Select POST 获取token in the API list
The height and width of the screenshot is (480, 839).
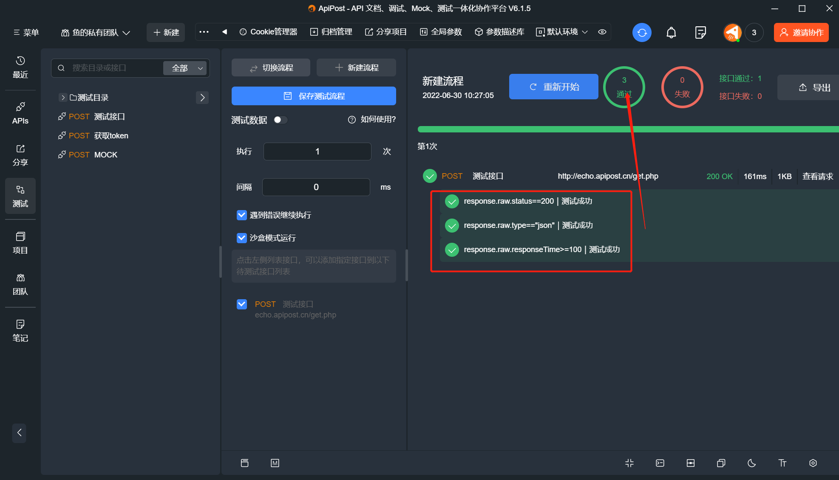tap(93, 136)
